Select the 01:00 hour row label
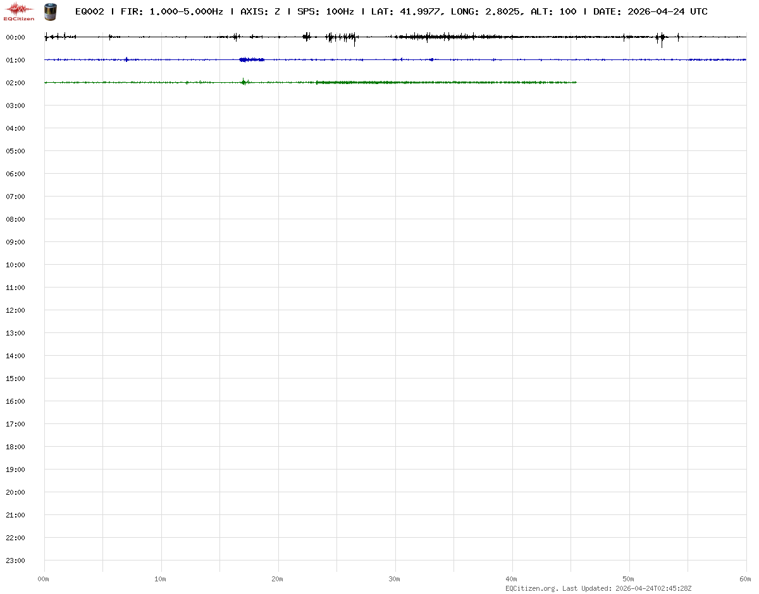 tap(15, 60)
